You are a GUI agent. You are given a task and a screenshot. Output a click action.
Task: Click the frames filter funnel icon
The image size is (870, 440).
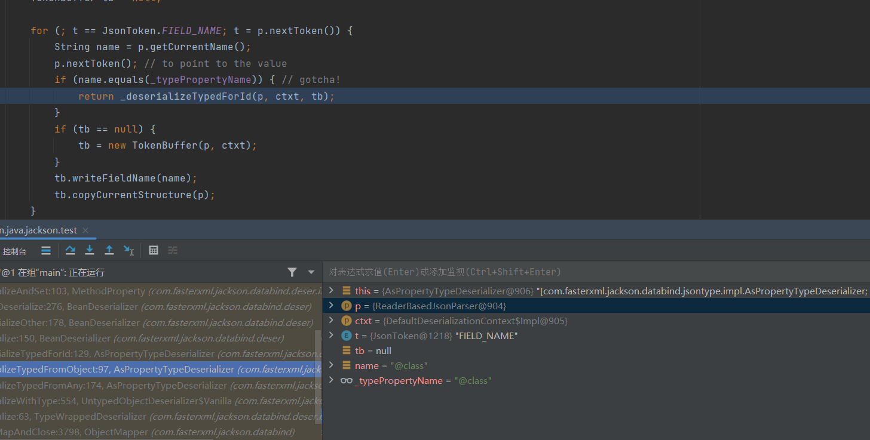(292, 272)
